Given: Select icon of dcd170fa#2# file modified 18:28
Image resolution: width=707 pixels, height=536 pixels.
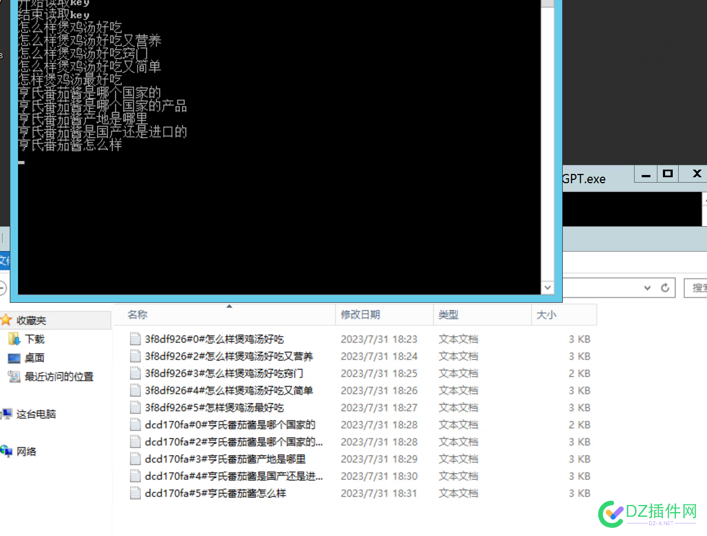Looking at the screenshot, I should (x=136, y=442).
